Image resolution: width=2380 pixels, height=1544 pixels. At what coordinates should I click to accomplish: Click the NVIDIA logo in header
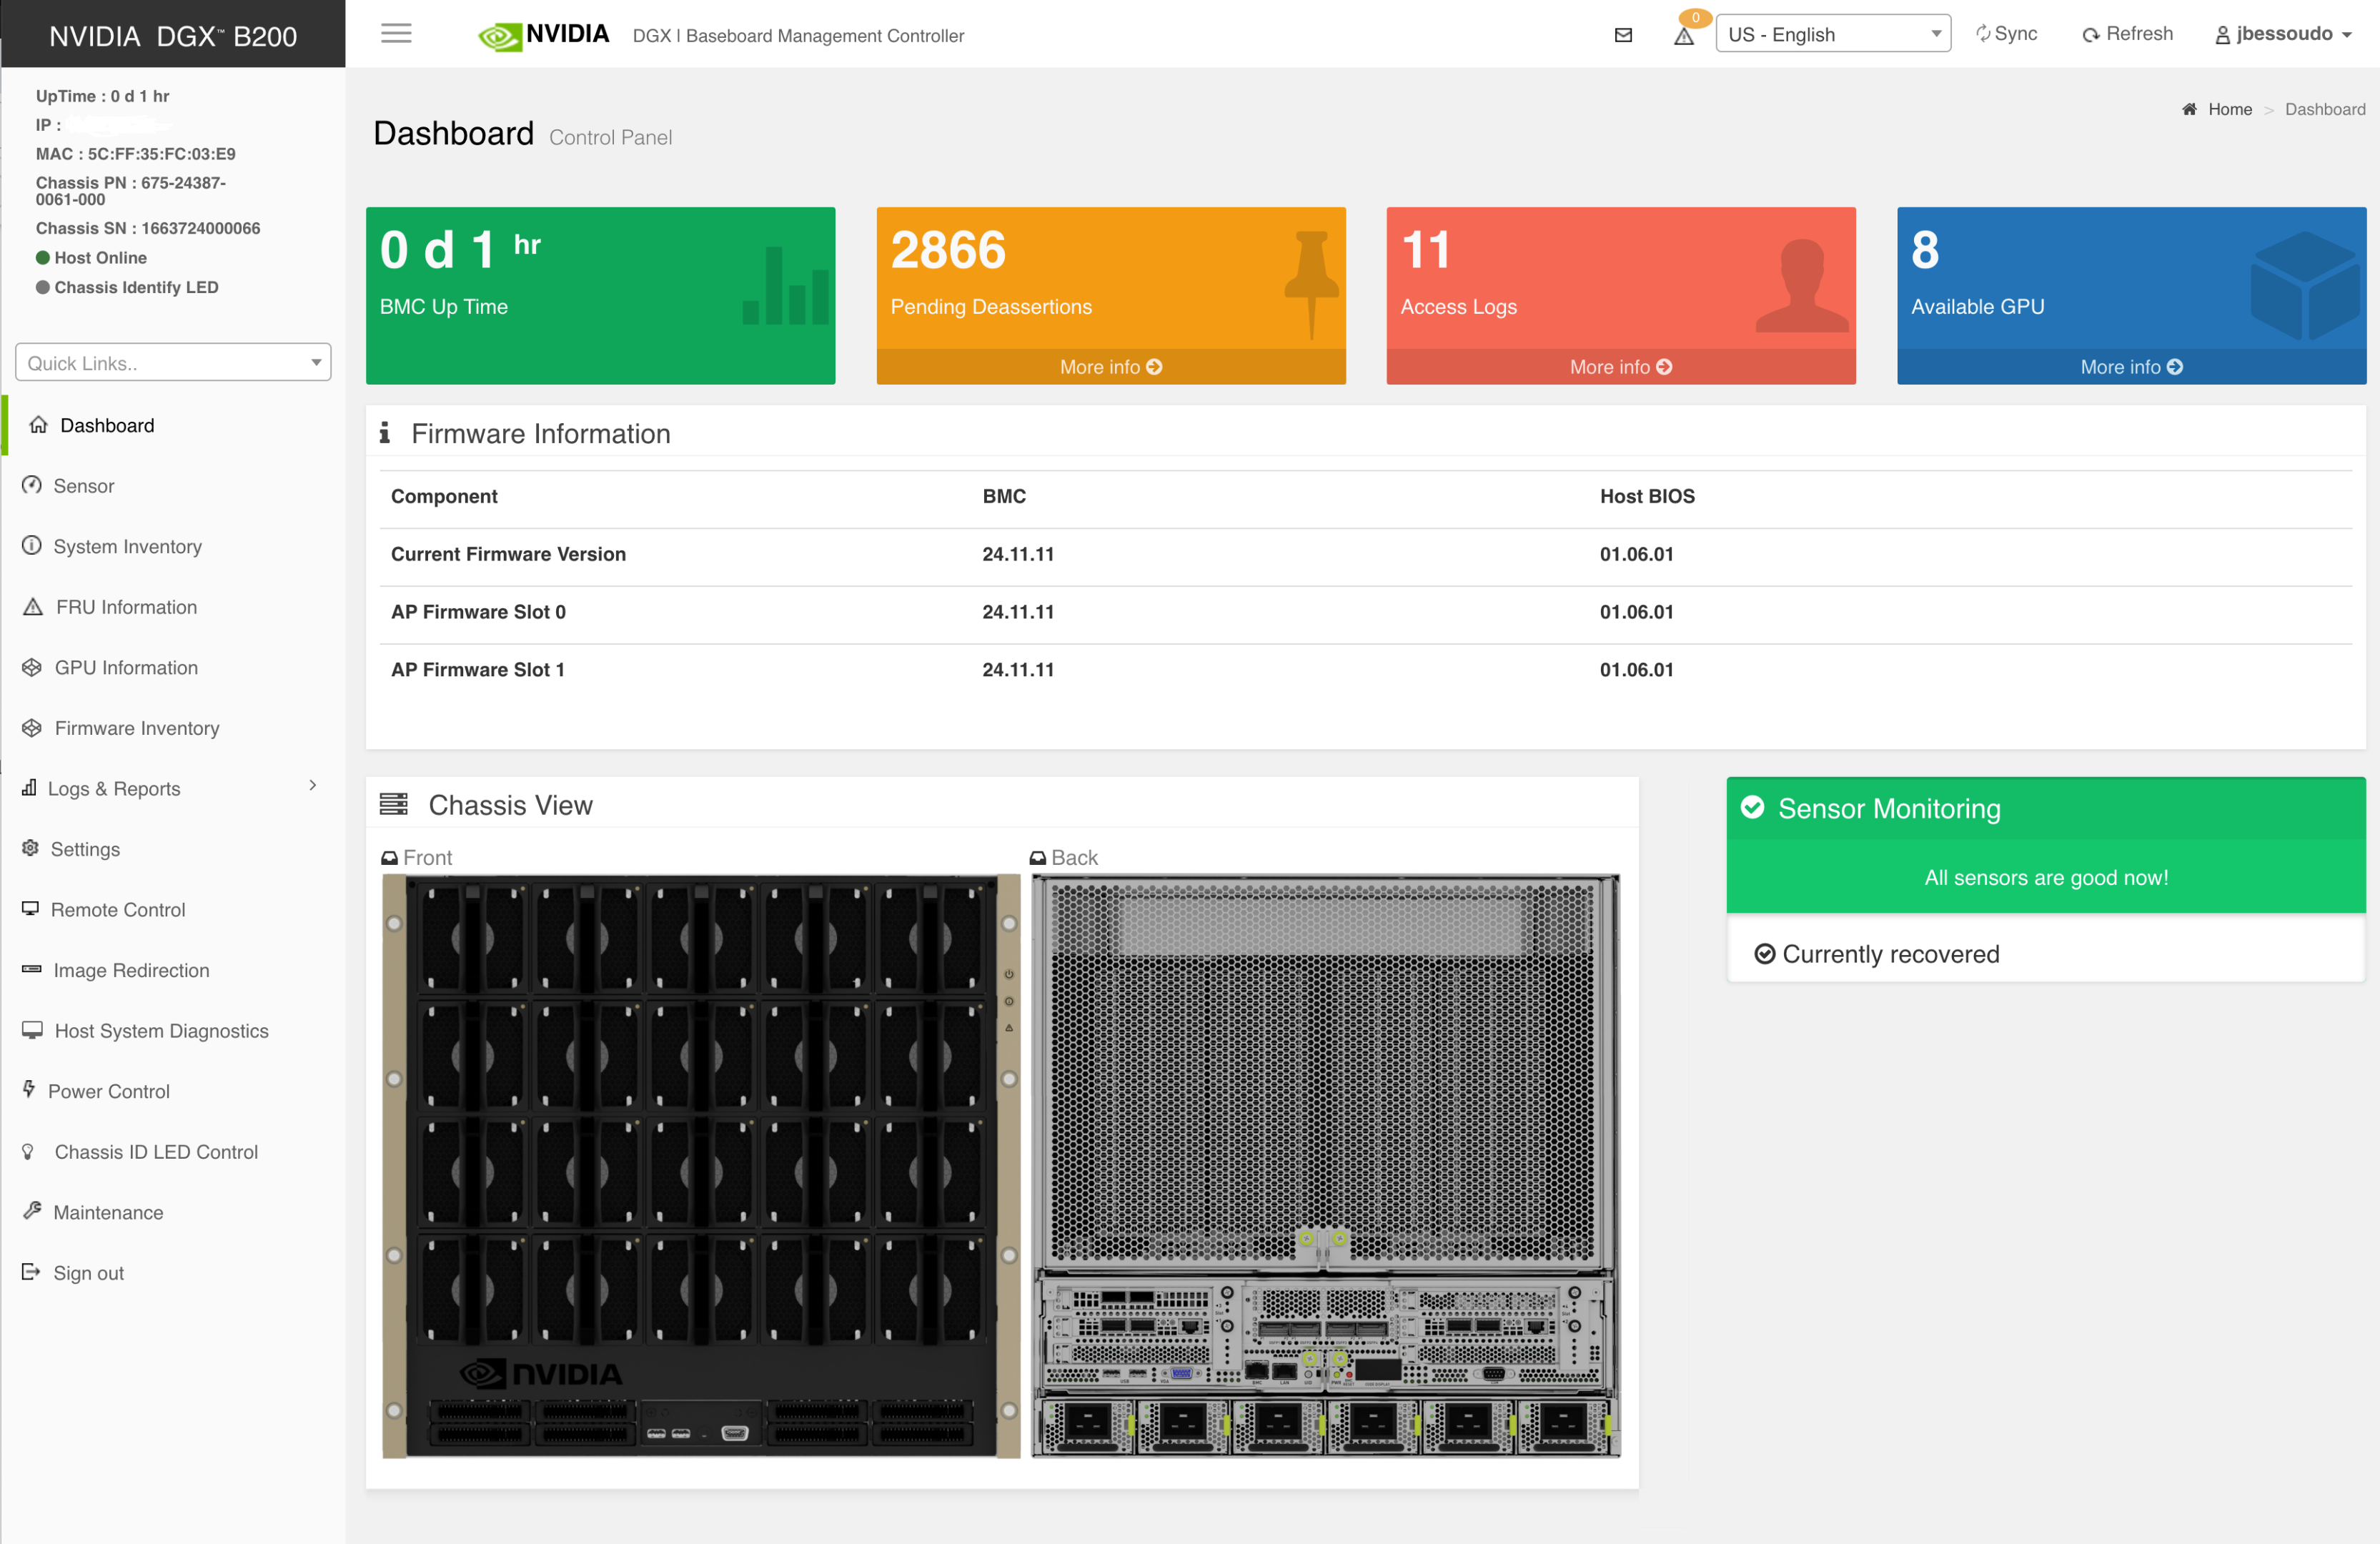544,35
